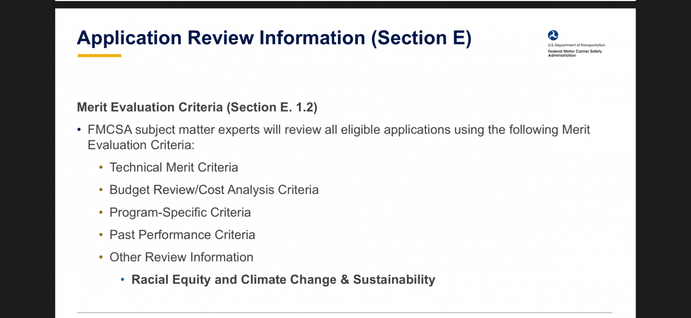The width and height of the screenshot is (691, 318).
Task: Click the bullet before FMCSA subject matter
Action: (79, 130)
